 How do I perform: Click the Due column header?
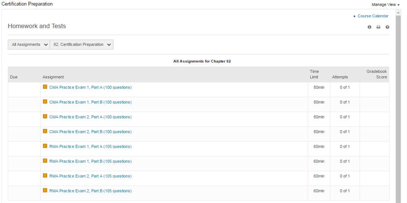tap(14, 77)
